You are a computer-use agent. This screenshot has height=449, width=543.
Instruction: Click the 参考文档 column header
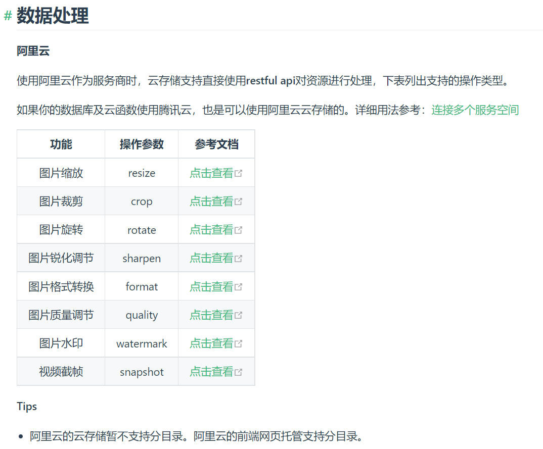point(216,144)
